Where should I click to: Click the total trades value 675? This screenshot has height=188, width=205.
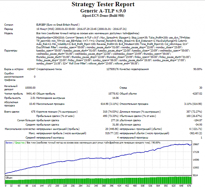coord(33,112)
